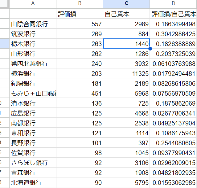Click value 262 for 山形銀行
Screen dimensions: 197x188
pyautogui.click(x=80, y=54)
